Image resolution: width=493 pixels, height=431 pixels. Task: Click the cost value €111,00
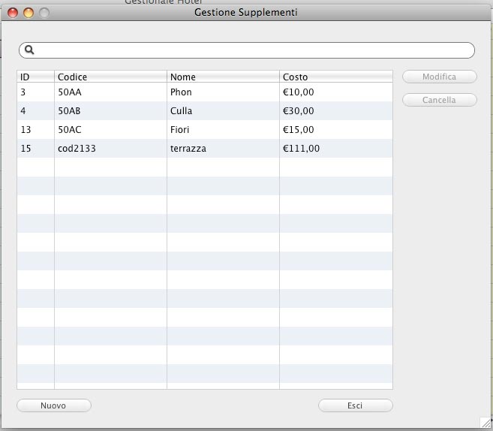coord(301,149)
